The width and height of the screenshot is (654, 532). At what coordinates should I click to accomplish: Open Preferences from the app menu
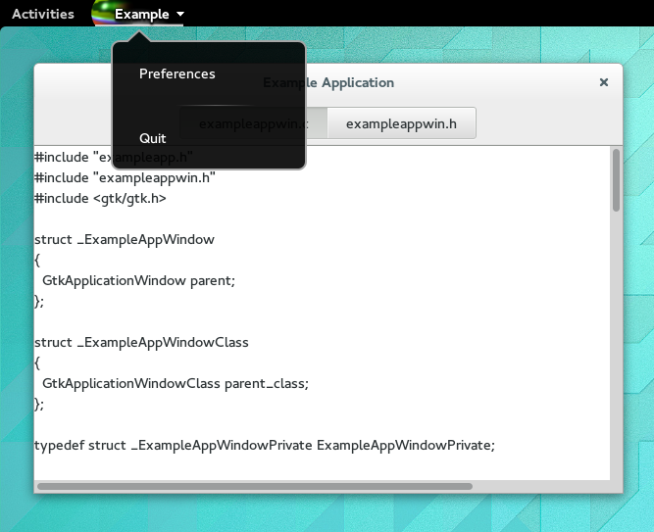pos(177,73)
